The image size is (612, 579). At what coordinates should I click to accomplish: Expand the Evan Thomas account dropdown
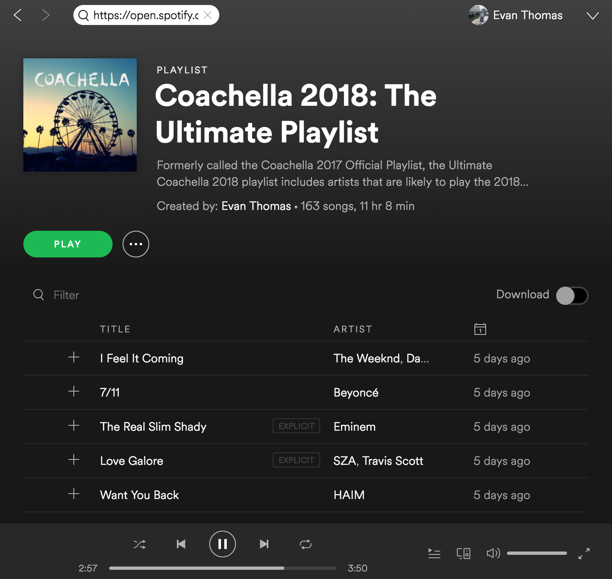(592, 16)
